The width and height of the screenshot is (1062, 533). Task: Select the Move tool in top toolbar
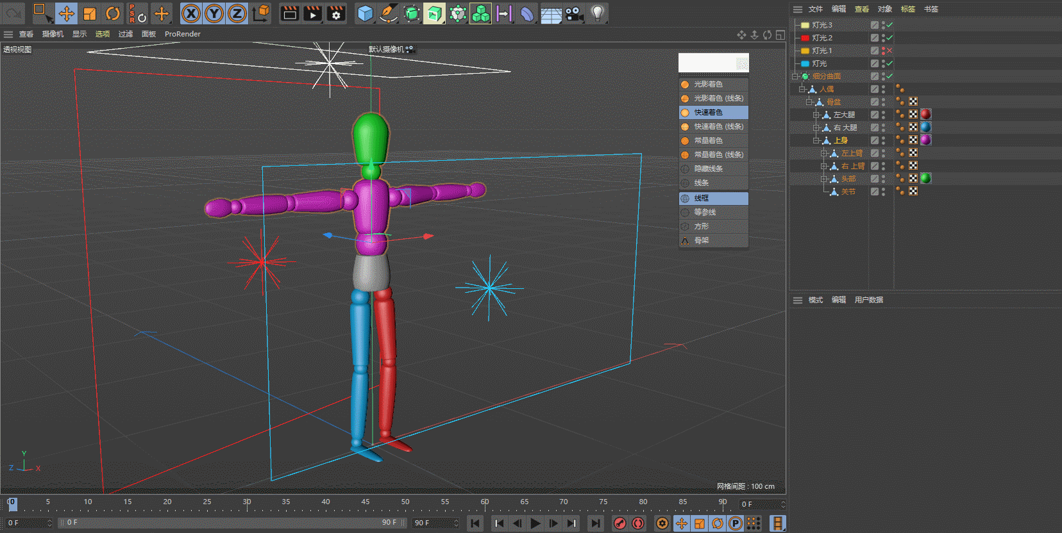point(67,13)
